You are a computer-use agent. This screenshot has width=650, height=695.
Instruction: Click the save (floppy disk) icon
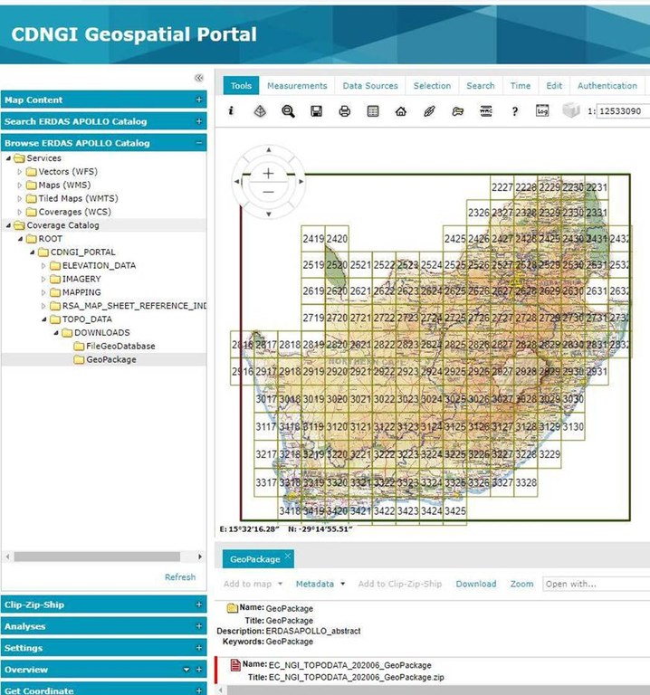[x=316, y=111]
